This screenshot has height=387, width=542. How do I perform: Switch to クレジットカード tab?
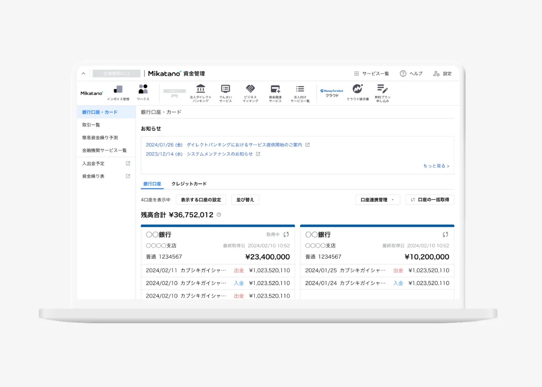(x=189, y=184)
